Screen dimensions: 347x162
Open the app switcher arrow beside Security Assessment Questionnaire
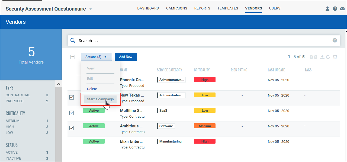click(91, 9)
